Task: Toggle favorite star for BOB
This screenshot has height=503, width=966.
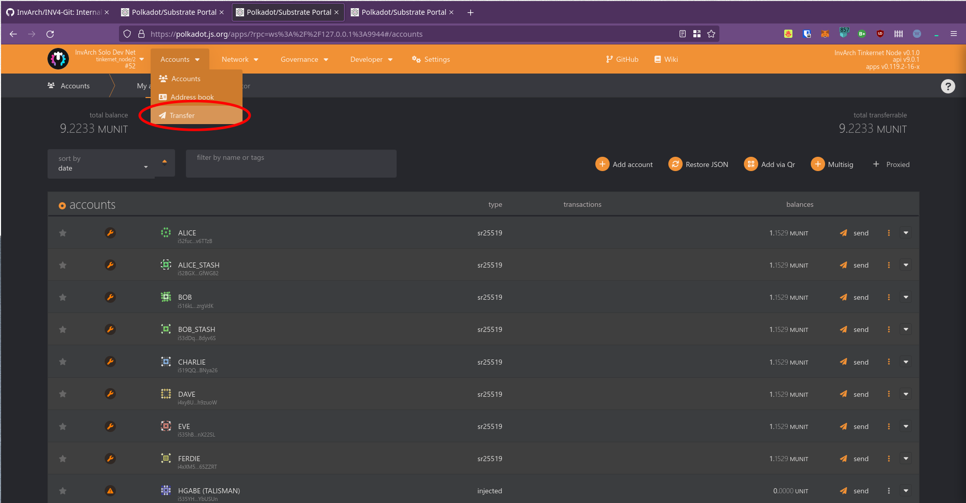Action: [x=63, y=297]
